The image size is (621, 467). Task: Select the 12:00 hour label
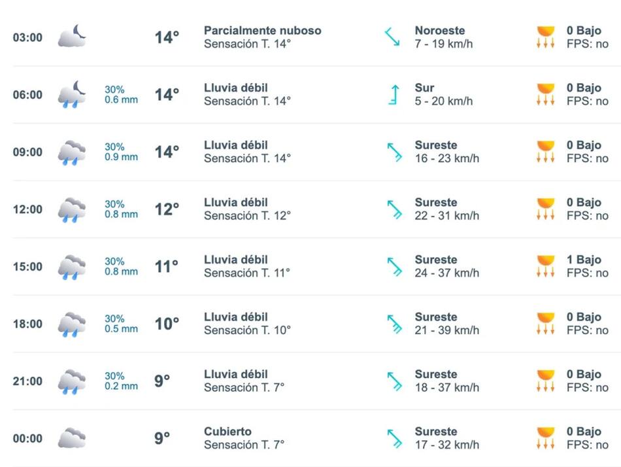point(27,209)
